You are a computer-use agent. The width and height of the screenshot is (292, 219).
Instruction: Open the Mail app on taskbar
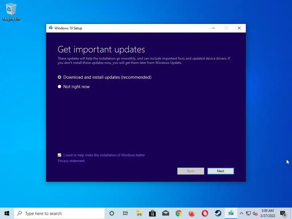coord(166,213)
